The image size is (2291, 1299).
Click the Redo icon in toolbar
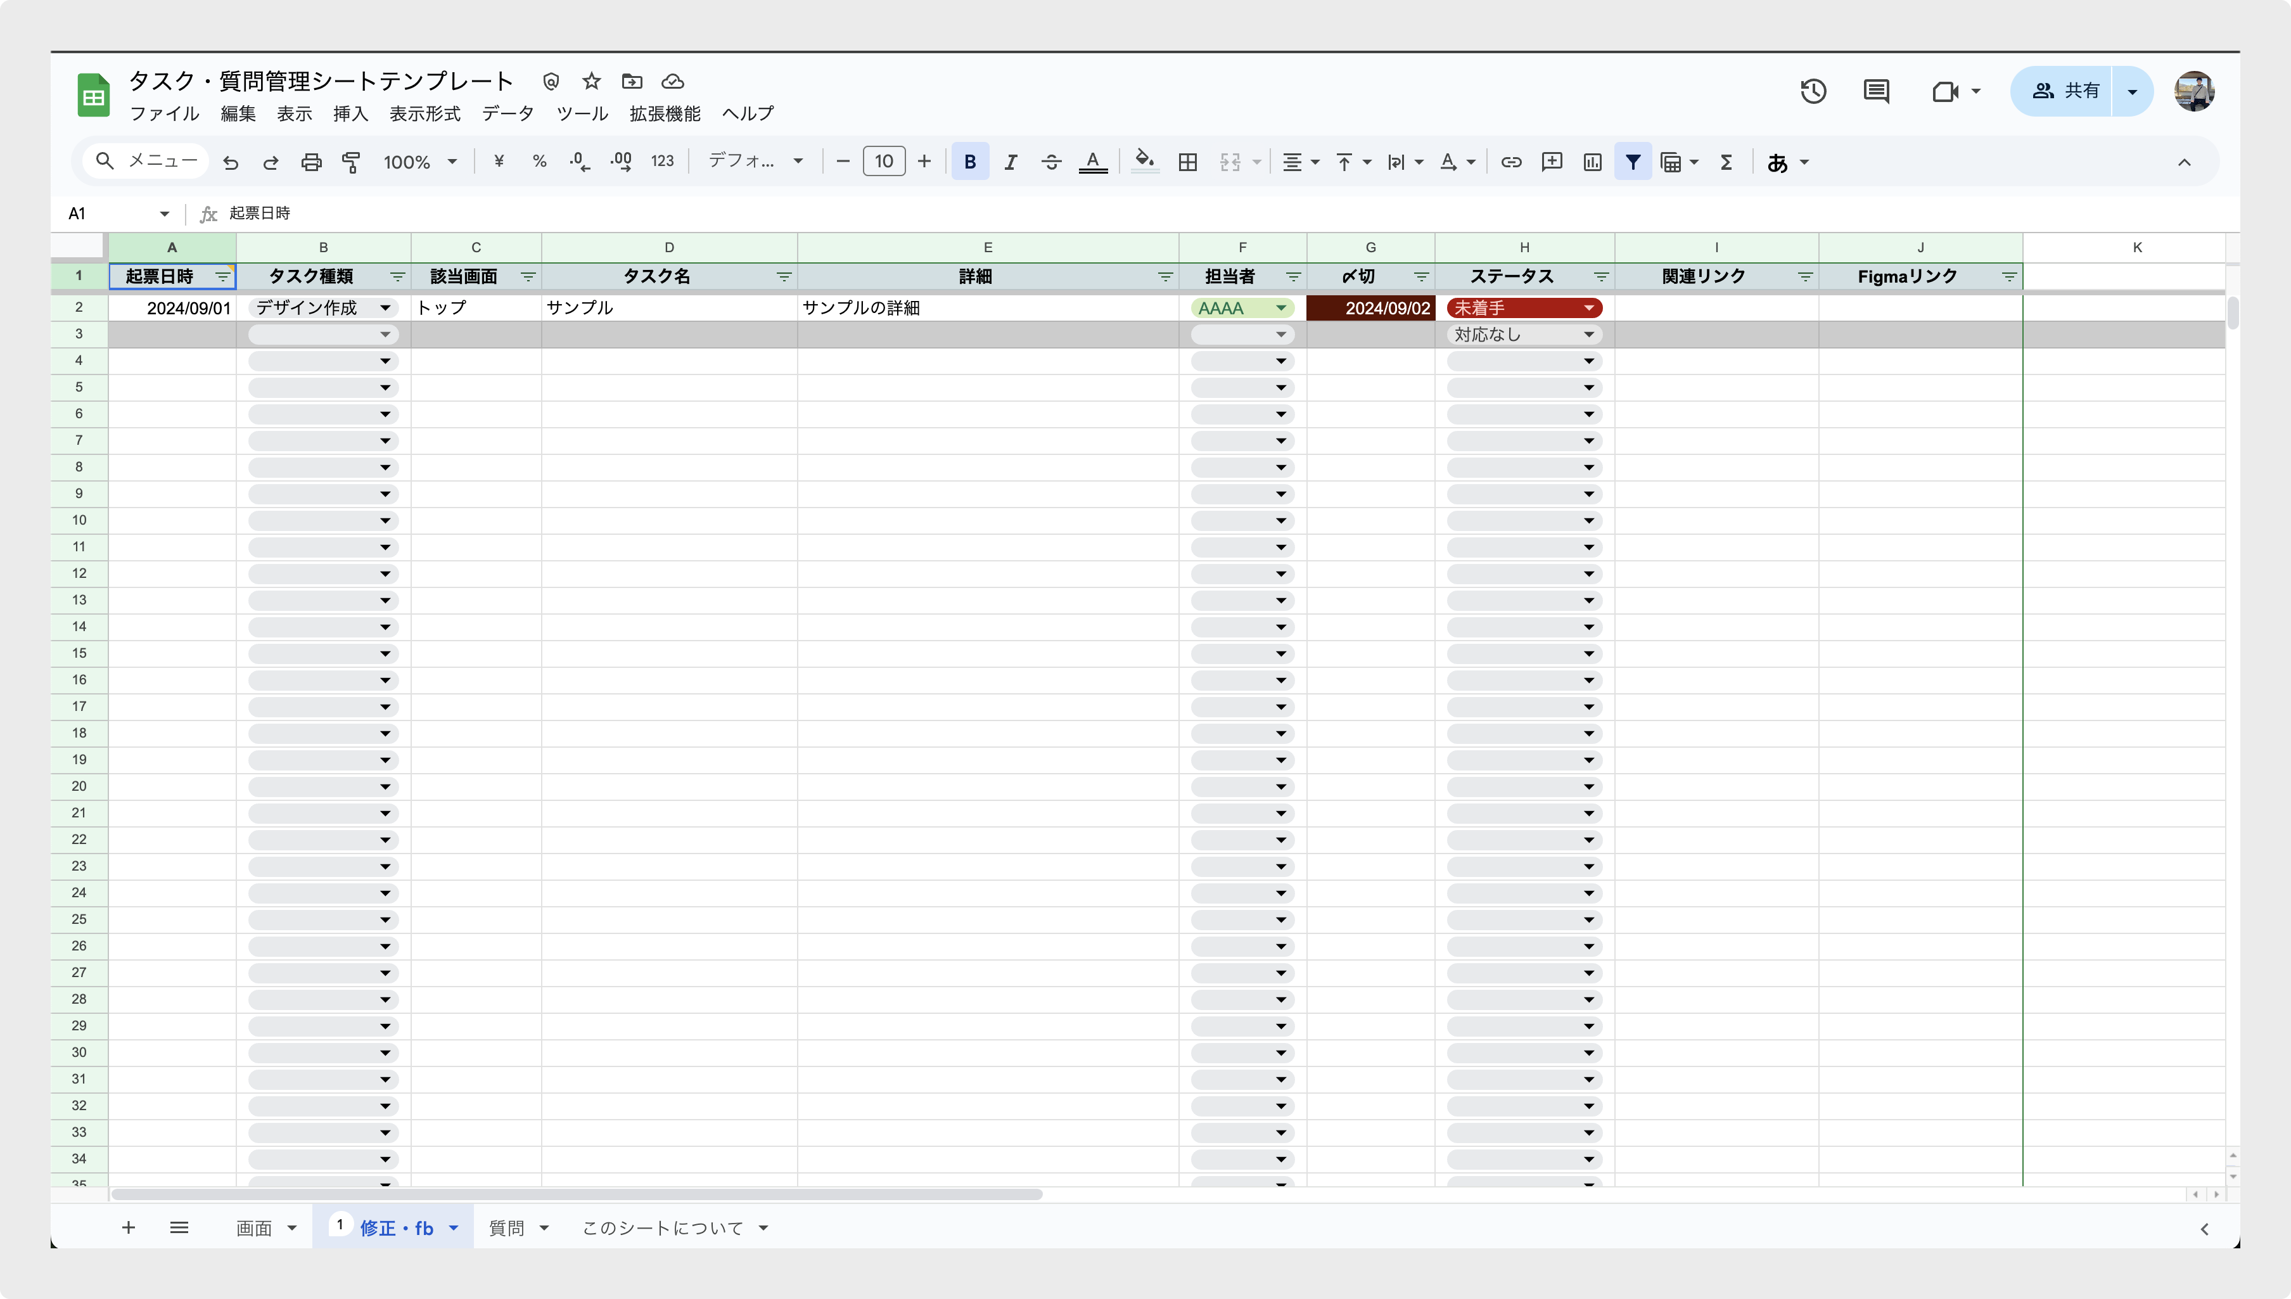click(271, 162)
